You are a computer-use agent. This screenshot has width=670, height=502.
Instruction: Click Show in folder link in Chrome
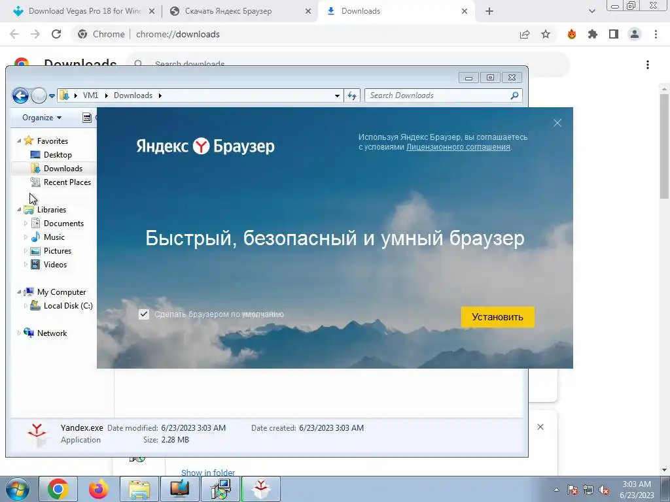(207, 472)
